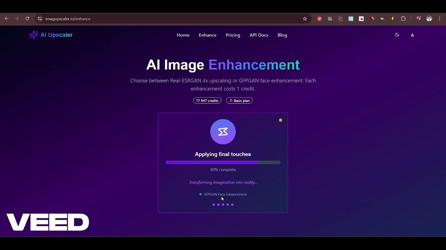Open the white B extension icon
The width and height of the screenshot is (446, 250).
(x=361, y=19)
